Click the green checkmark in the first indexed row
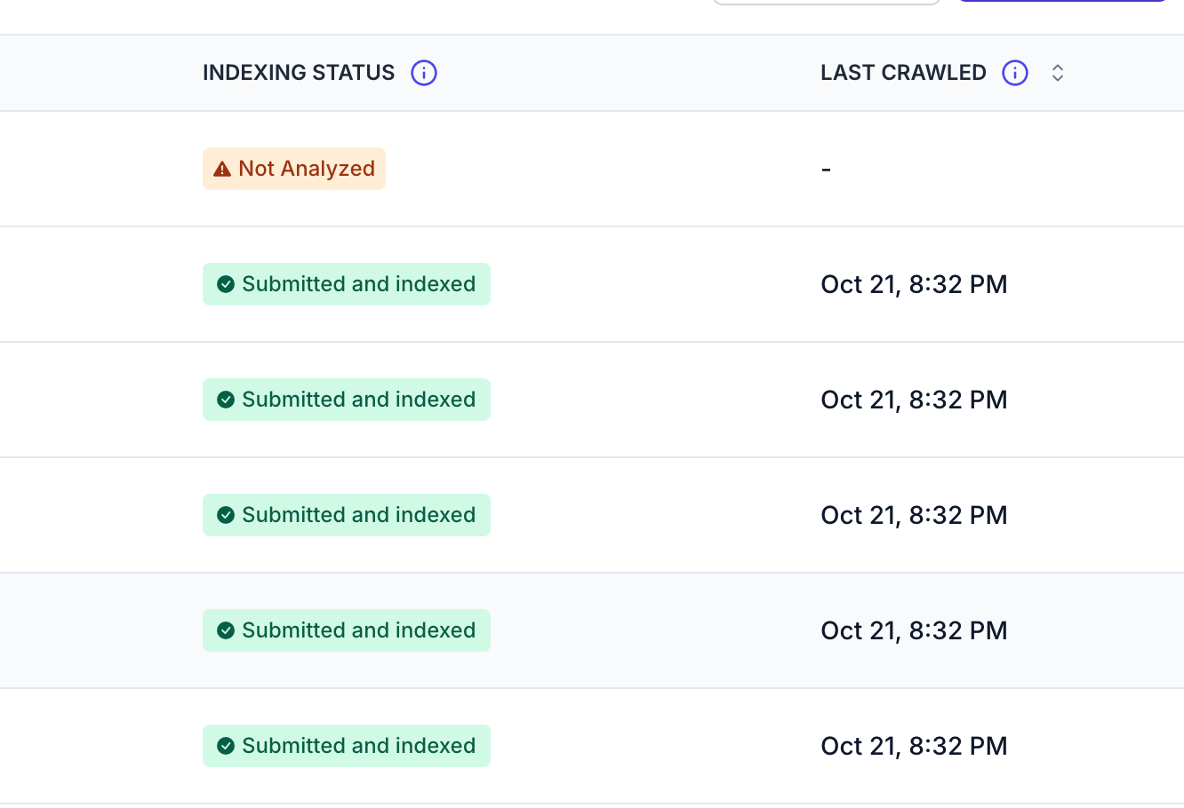 tap(226, 284)
